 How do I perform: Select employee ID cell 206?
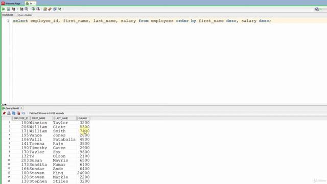pos(25,127)
